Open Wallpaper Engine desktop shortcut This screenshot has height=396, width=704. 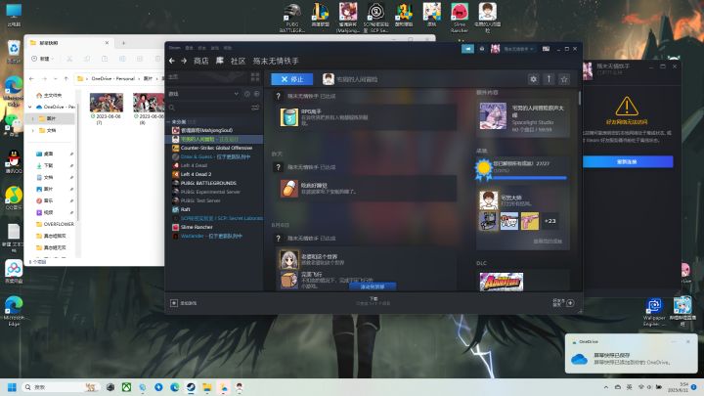pyautogui.click(x=654, y=312)
